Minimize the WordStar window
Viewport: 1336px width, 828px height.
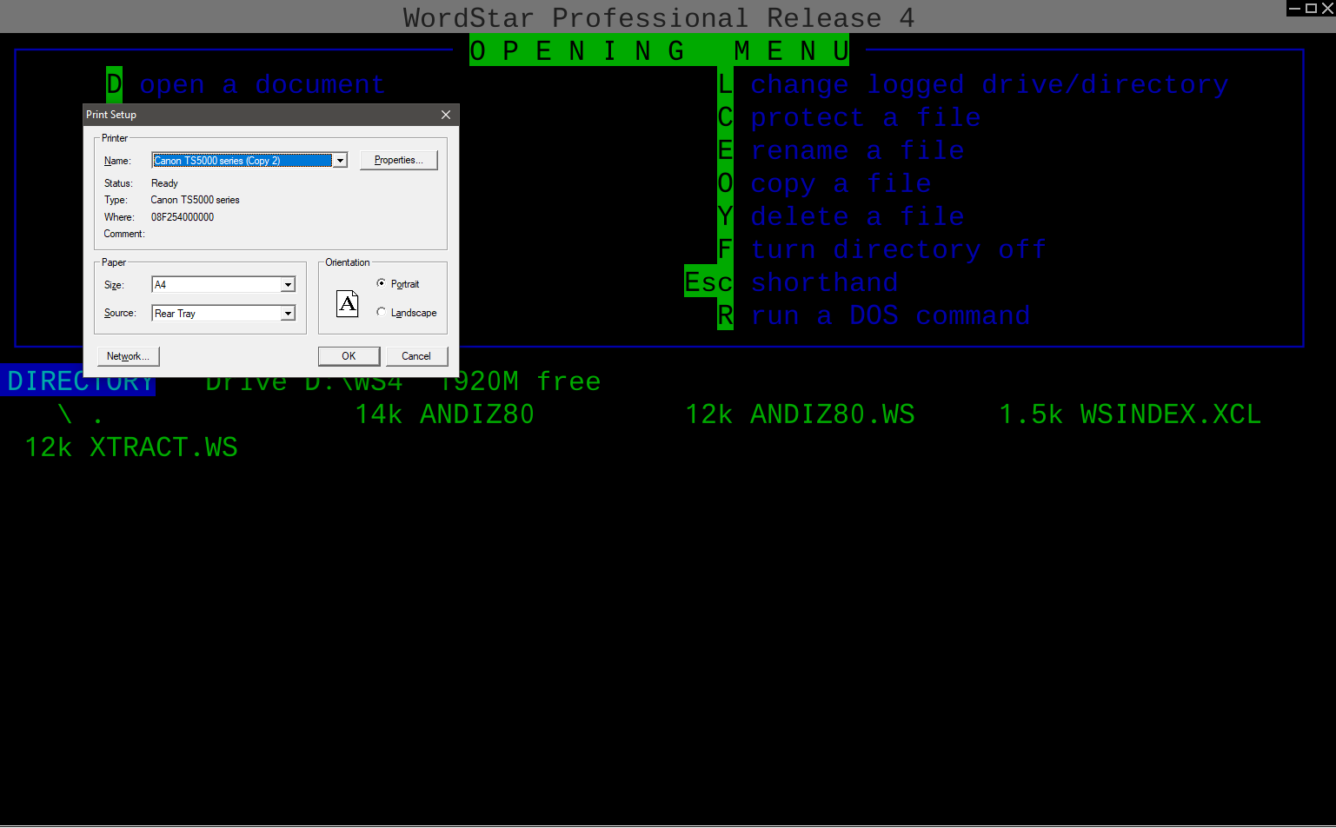(x=1294, y=8)
